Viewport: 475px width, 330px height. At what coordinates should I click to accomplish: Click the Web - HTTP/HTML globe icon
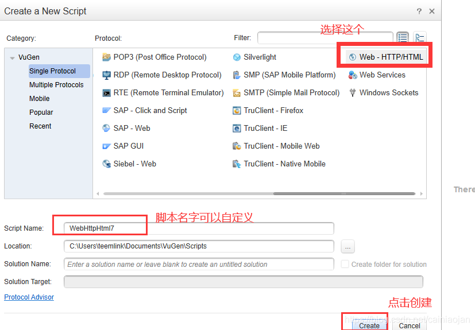click(352, 57)
